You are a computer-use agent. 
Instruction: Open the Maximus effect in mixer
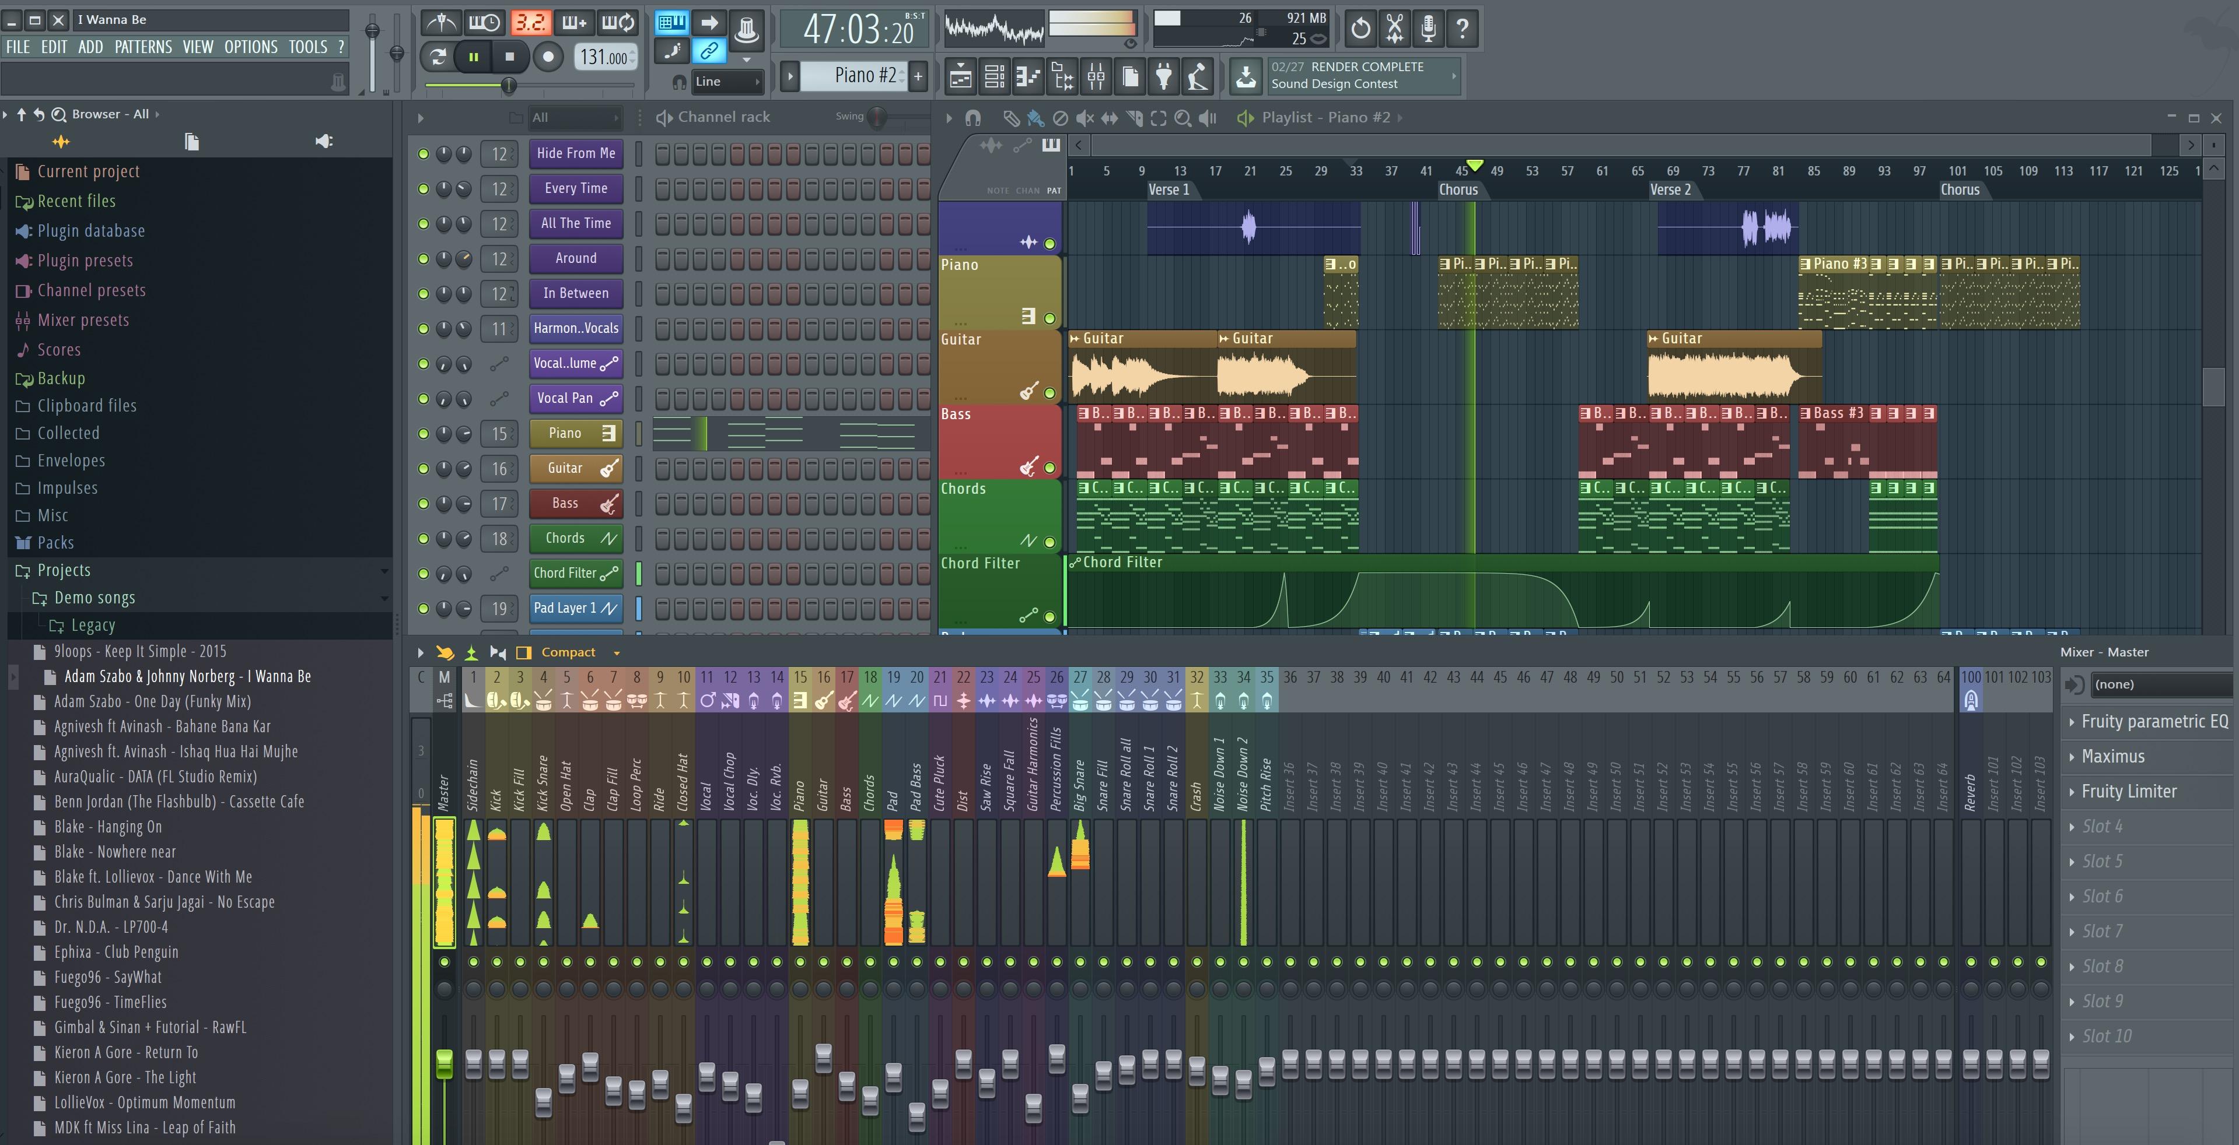tap(2112, 757)
